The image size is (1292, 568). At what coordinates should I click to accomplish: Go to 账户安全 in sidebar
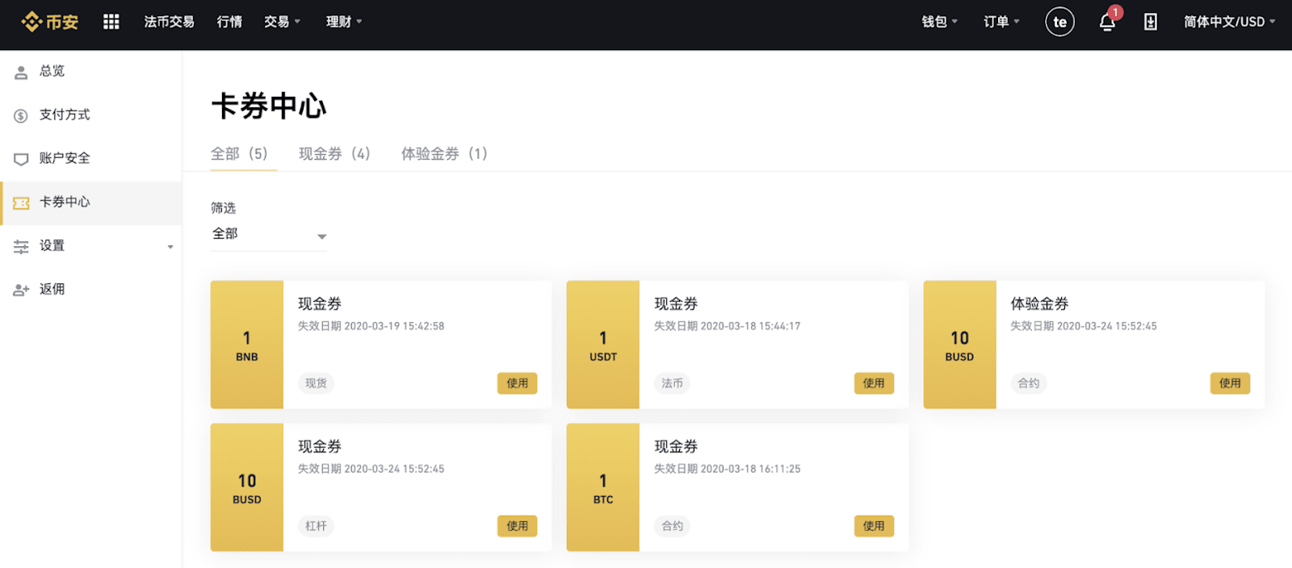click(x=65, y=158)
